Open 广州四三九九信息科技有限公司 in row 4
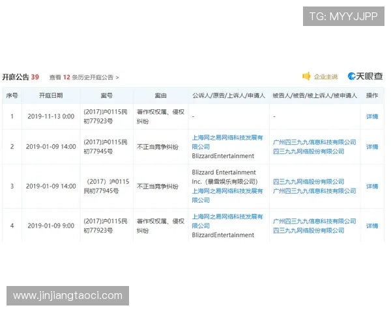 pos(315,221)
